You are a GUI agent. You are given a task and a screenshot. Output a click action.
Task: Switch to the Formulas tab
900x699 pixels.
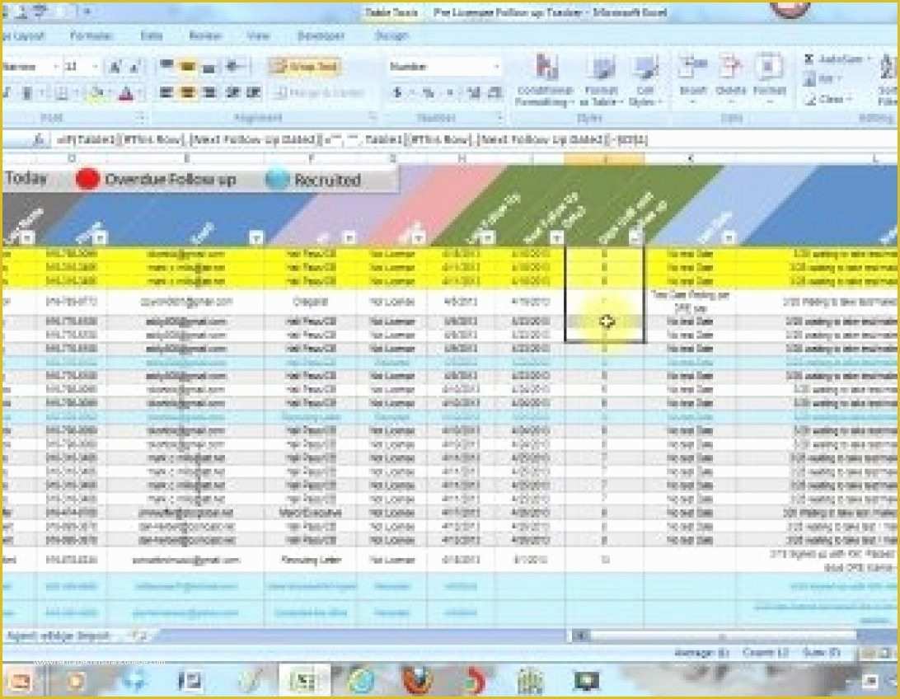pyautogui.click(x=91, y=35)
